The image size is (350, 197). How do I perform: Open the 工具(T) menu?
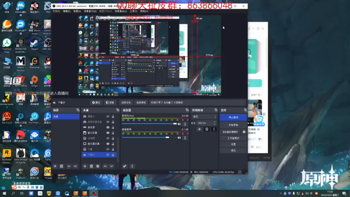pyautogui.click(x=133, y=11)
